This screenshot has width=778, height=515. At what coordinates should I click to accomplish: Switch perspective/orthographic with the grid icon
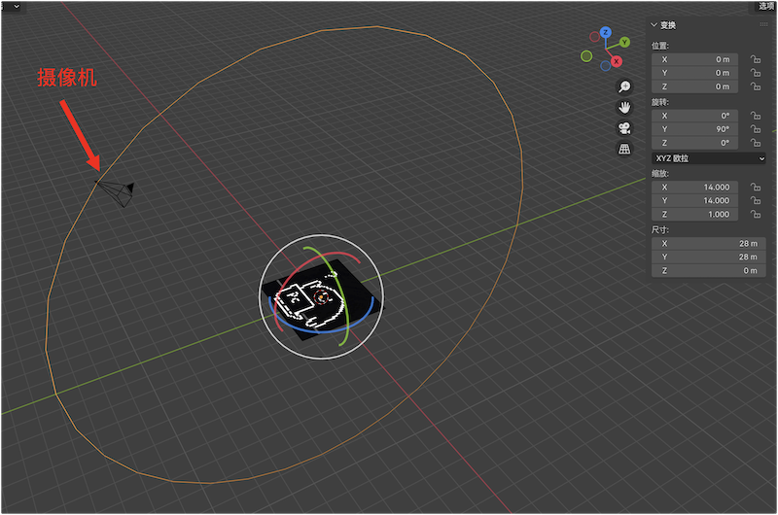[x=624, y=149]
